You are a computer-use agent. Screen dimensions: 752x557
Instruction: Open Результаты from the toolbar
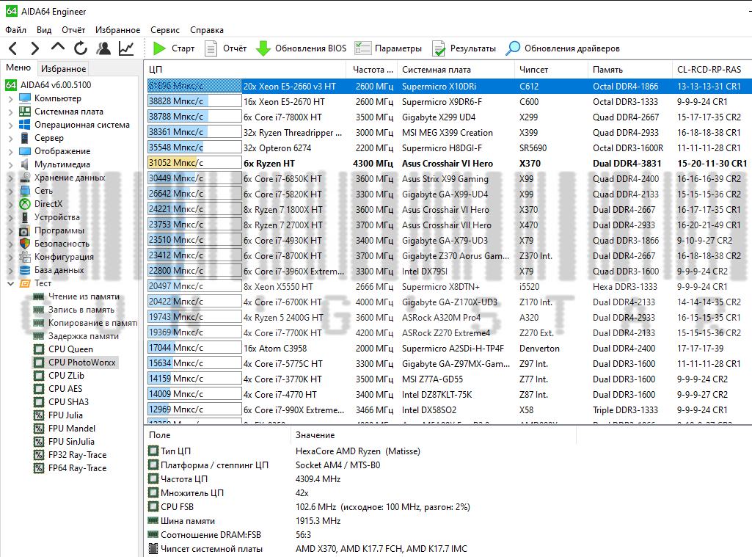[x=464, y=48]
